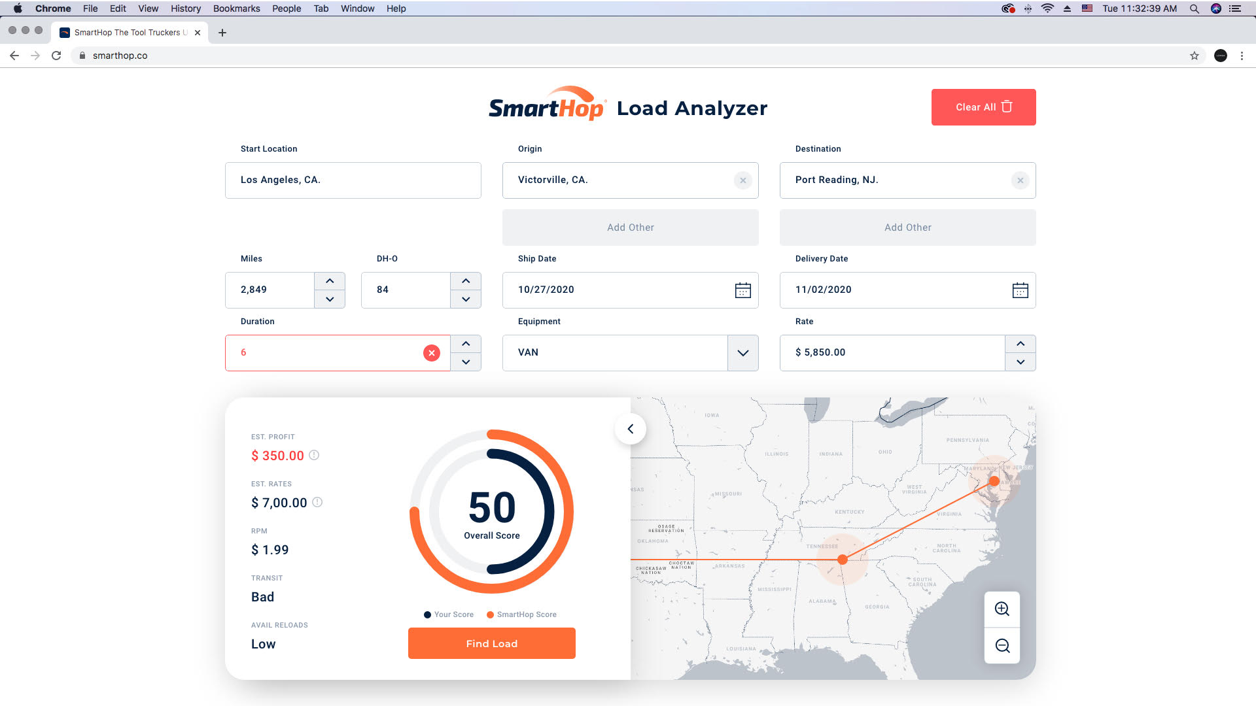
Task: Go back in browser history
Action: tap(14, 56)
